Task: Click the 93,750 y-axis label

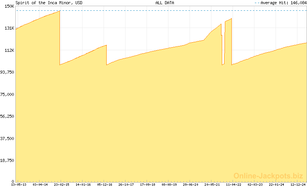Action: point(7,72)
